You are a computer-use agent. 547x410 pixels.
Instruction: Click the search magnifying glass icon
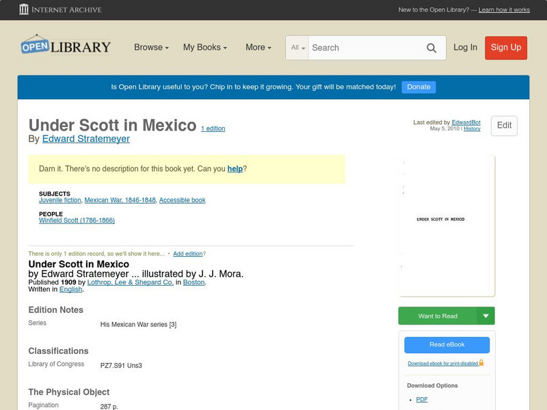coord(431,48)
